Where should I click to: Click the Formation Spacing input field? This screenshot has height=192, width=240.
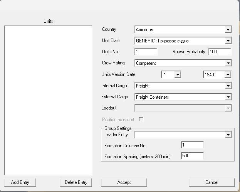(x=192, y=156)
